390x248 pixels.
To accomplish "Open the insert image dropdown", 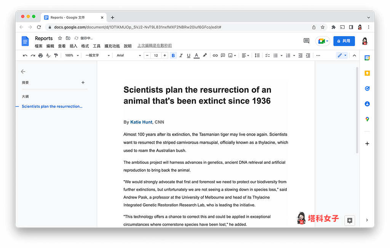I will (x=232, y=56).
